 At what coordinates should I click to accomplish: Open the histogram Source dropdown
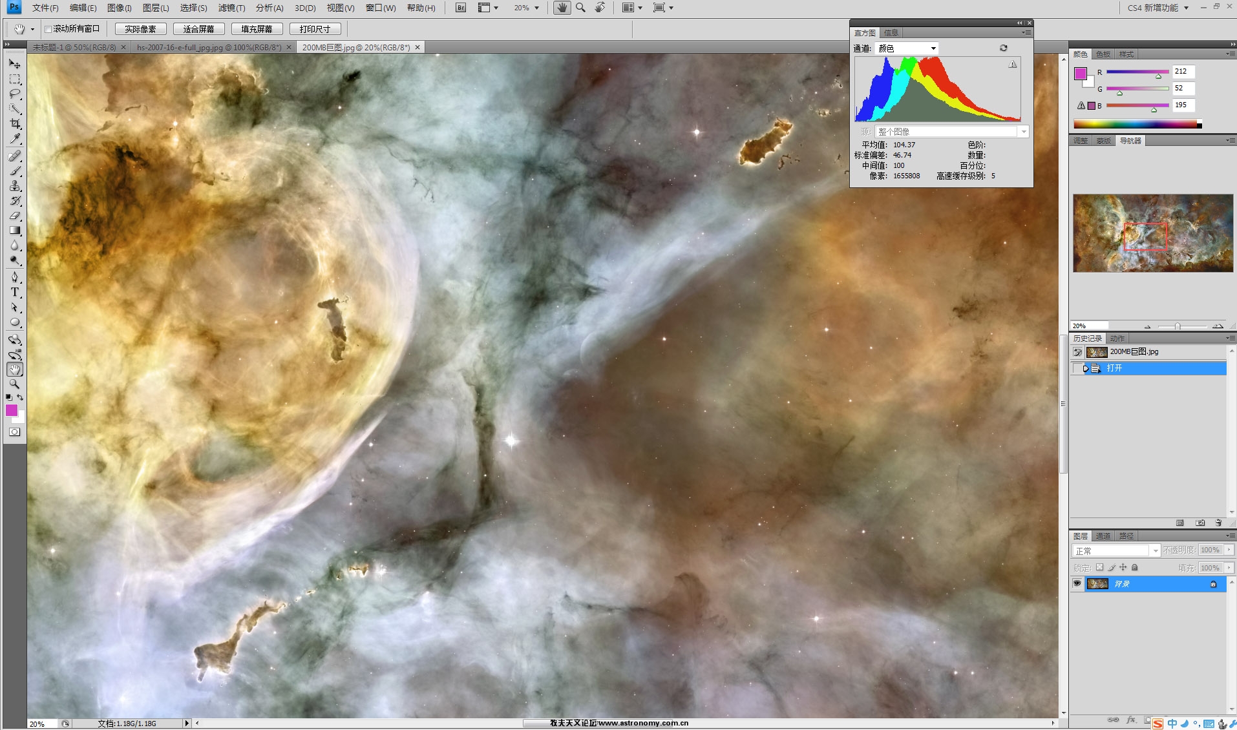[952, 132]
